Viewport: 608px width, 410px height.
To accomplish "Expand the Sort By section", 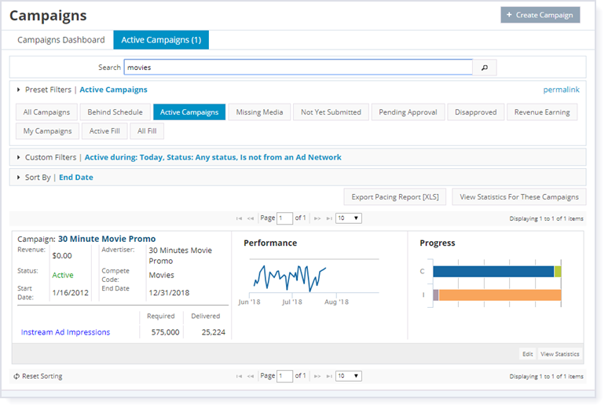I will coord(19,178).
